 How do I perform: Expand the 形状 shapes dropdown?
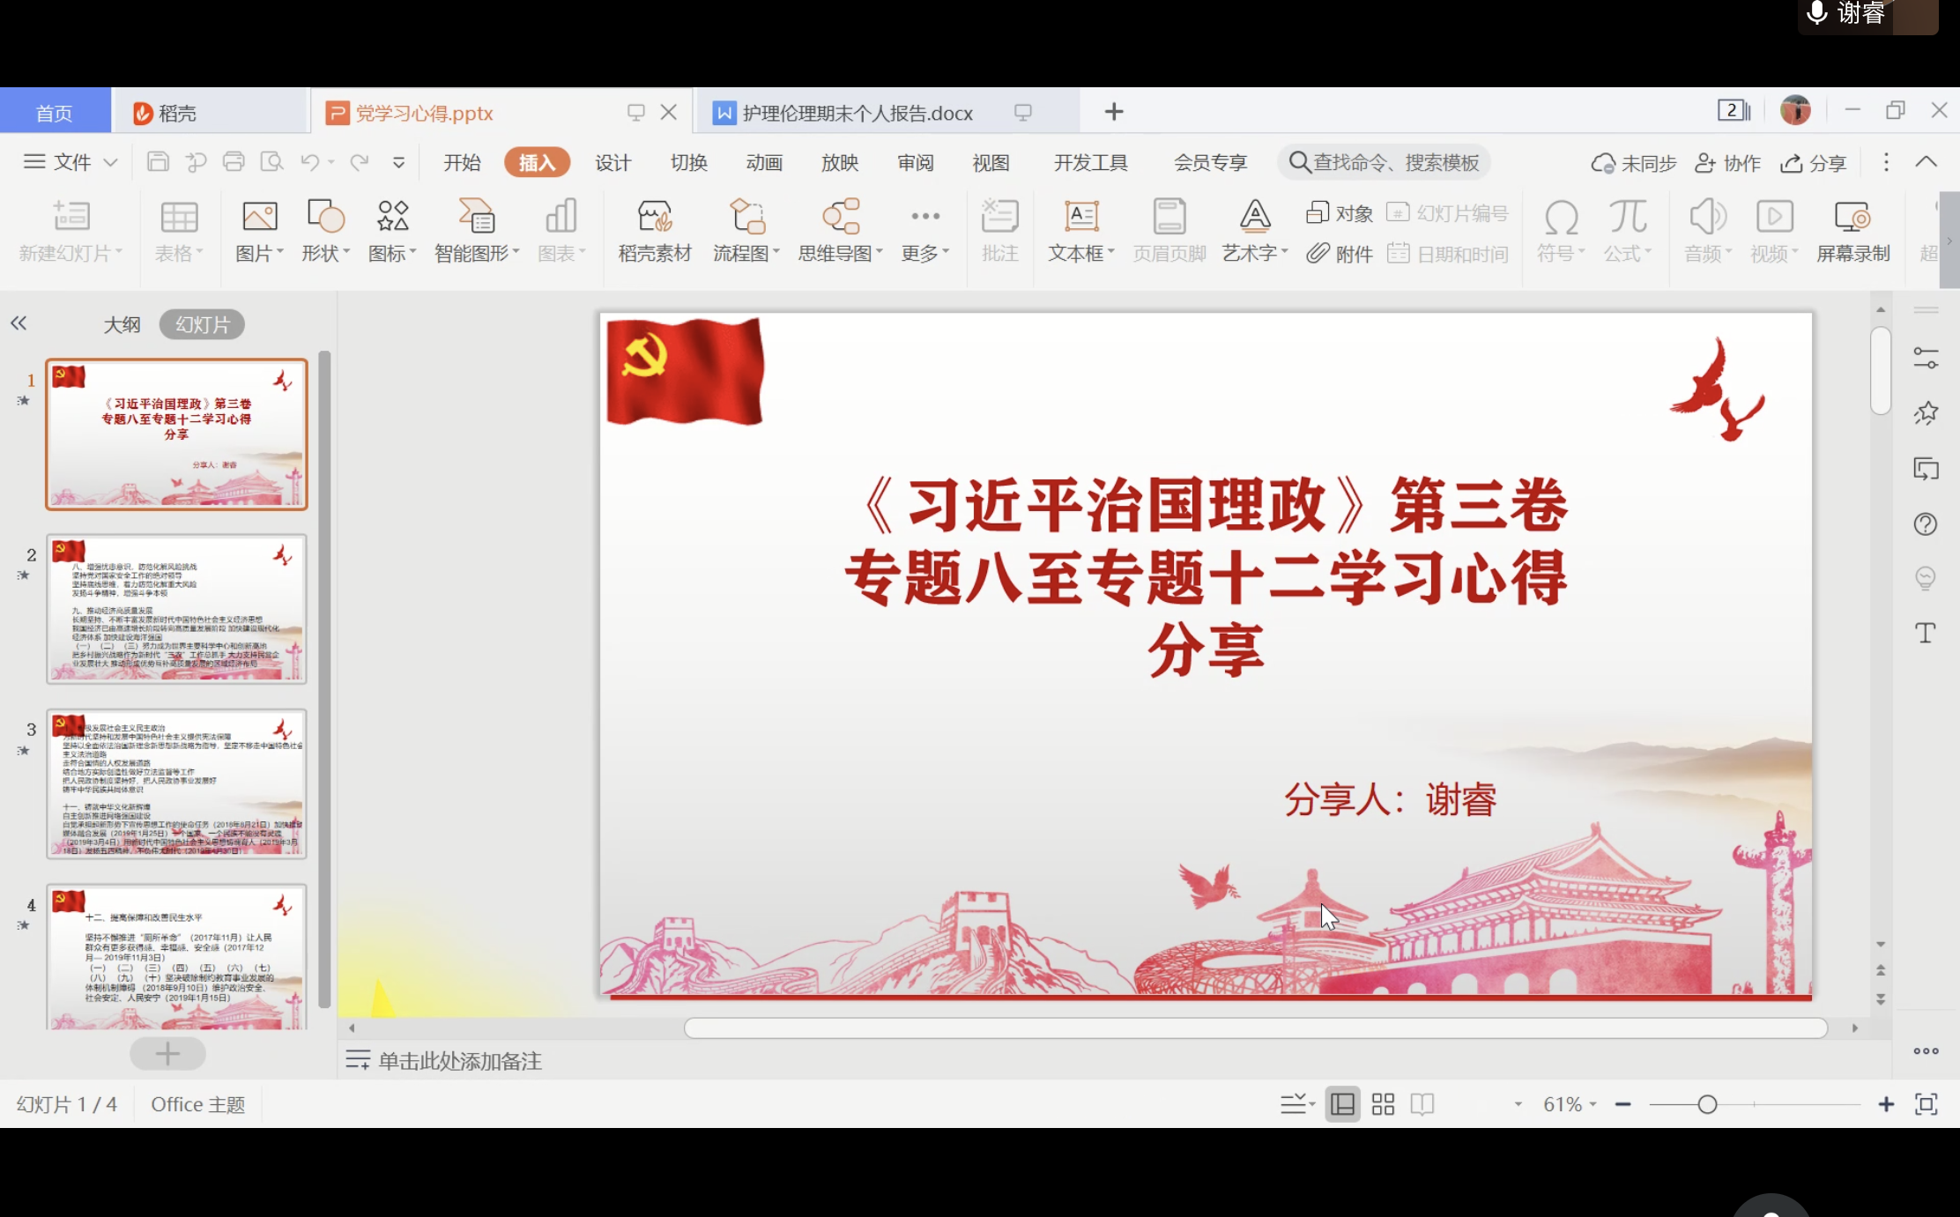326,254
